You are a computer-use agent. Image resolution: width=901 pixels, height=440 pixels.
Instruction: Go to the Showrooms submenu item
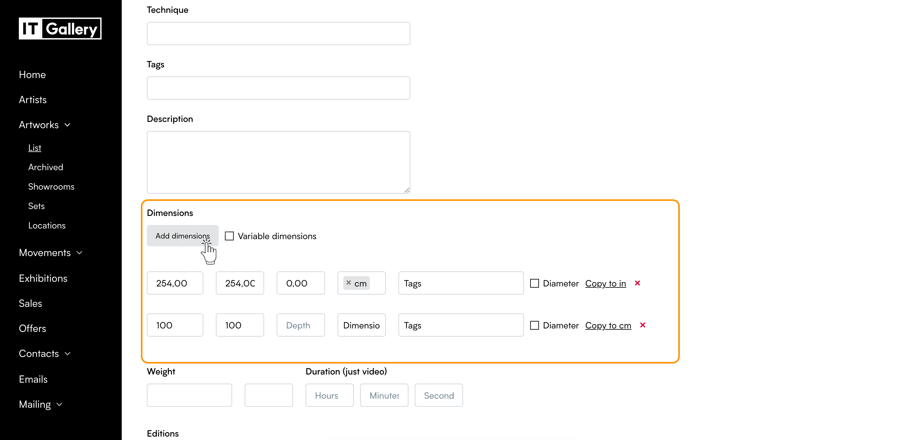click(51, 186)
